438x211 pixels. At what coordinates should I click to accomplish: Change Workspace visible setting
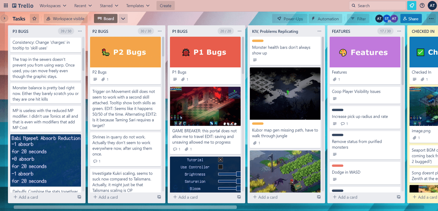tap(65, 19)
